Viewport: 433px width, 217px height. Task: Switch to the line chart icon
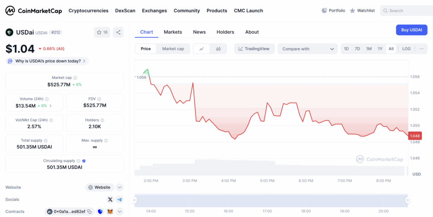pos(202,49)
